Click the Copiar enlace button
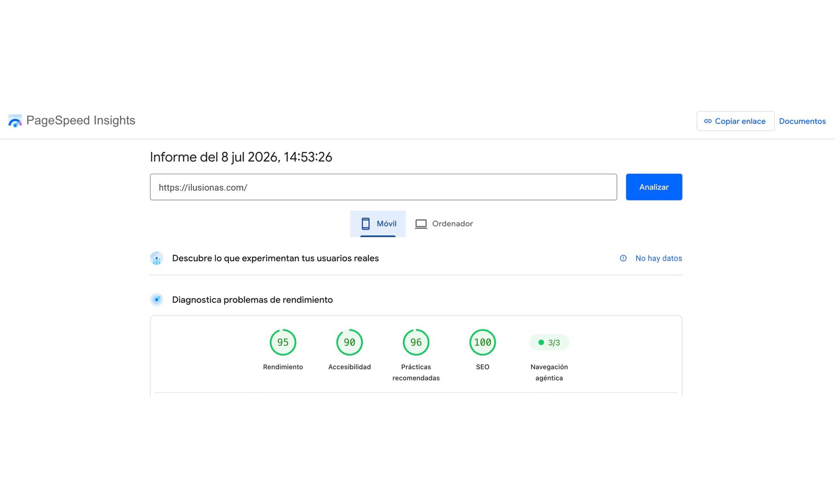Image resolution: width=836 pixels, height=501 pixels. [736, 121]
